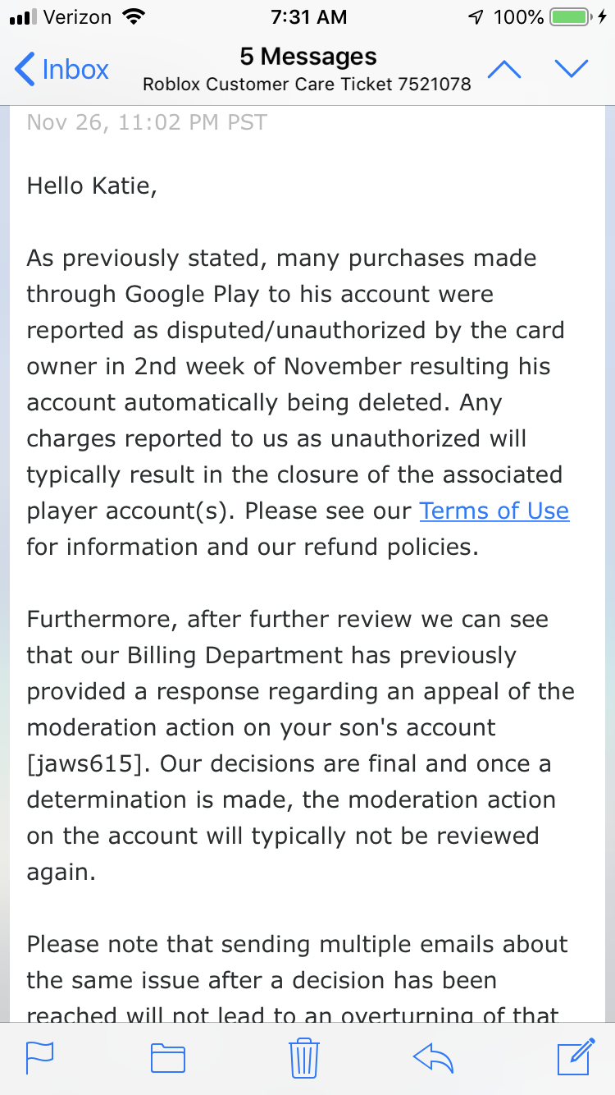The width and height of the screenshot is (615, 1095).
Task: Tap the reply arrow icon
Action: pyautogui.click(x=434, y=1057)
